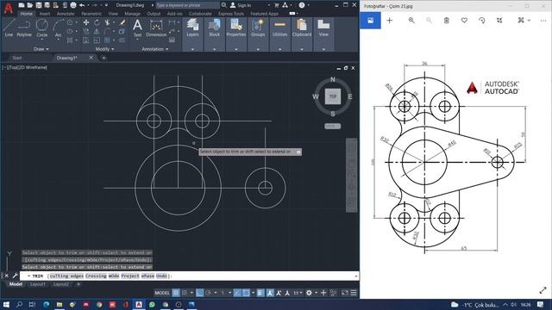Click the Favorite heart icon in Photos
The height and width of the screenshot is (310, 552).
click(x=464, y=21)
